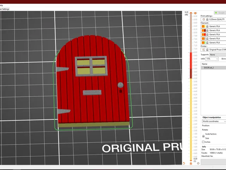This screenshot has height=170, width=226.
Task: Enable the Inches checkbox
Action: 203,142
